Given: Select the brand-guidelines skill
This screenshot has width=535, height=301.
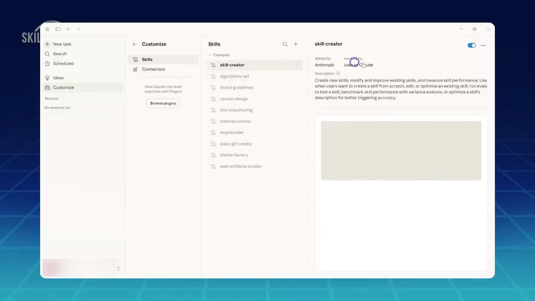Looking at the screenshot, I should [254, 88].
